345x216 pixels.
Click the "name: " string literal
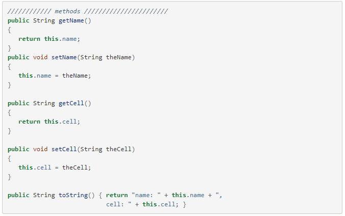click(x=146, y=195)
